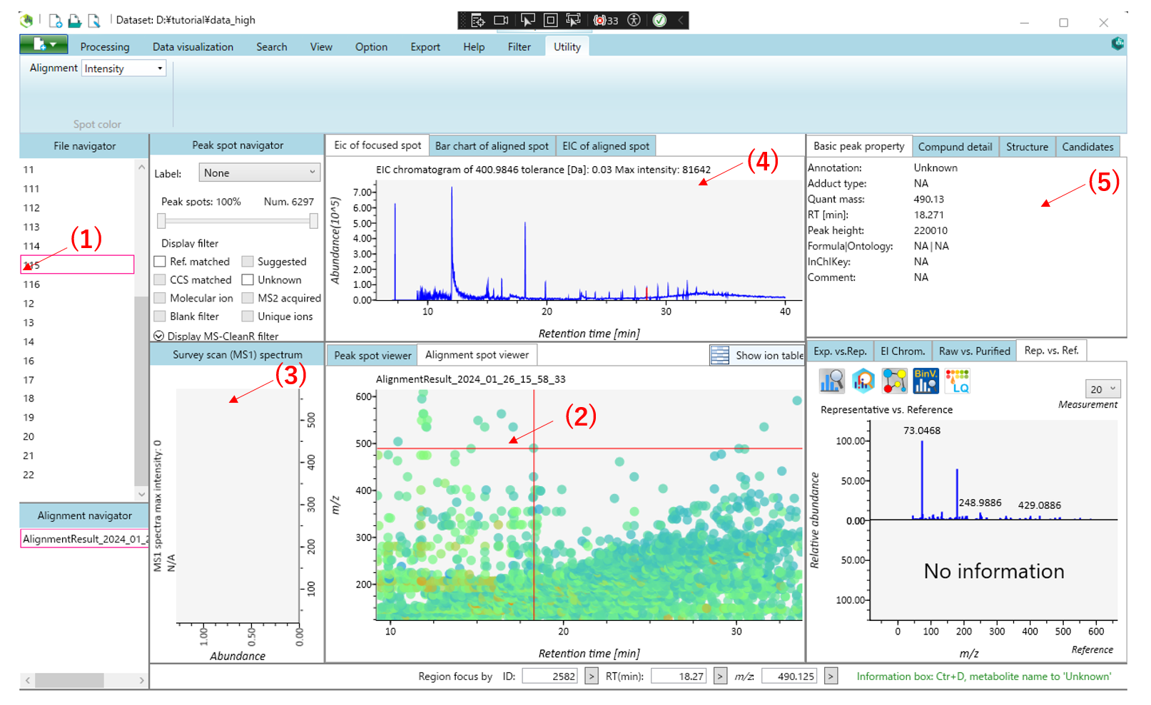Switch to EI Chrom. tab
Image resolution: width=1151 pixels, height=705 pixels.
[x=903, y=351]
